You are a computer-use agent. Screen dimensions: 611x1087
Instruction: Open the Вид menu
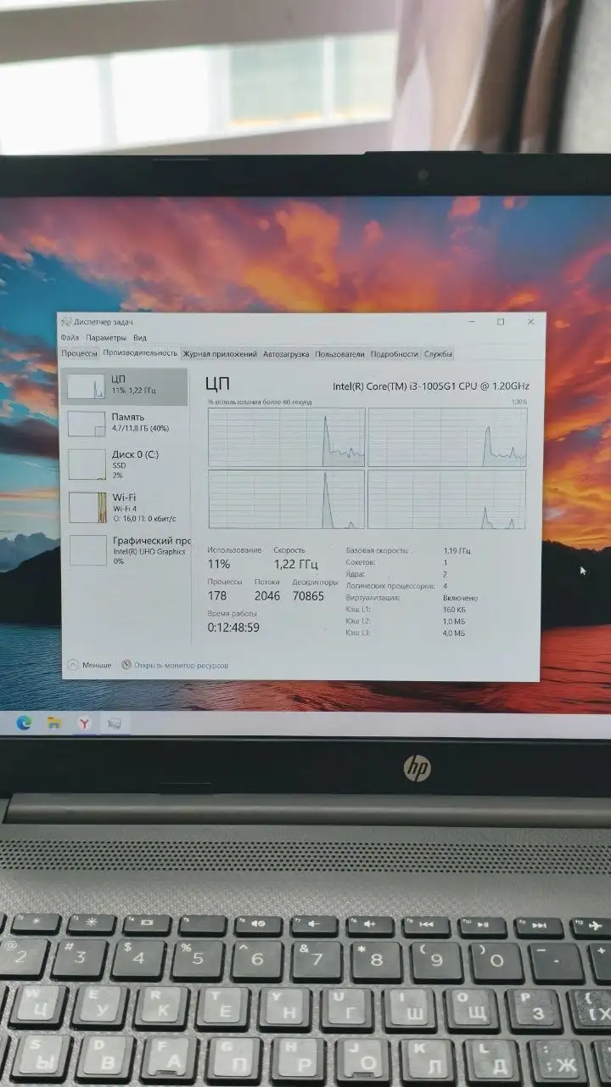(140, 338)
